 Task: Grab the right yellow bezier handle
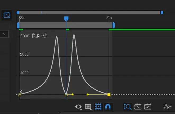[88, 95]
